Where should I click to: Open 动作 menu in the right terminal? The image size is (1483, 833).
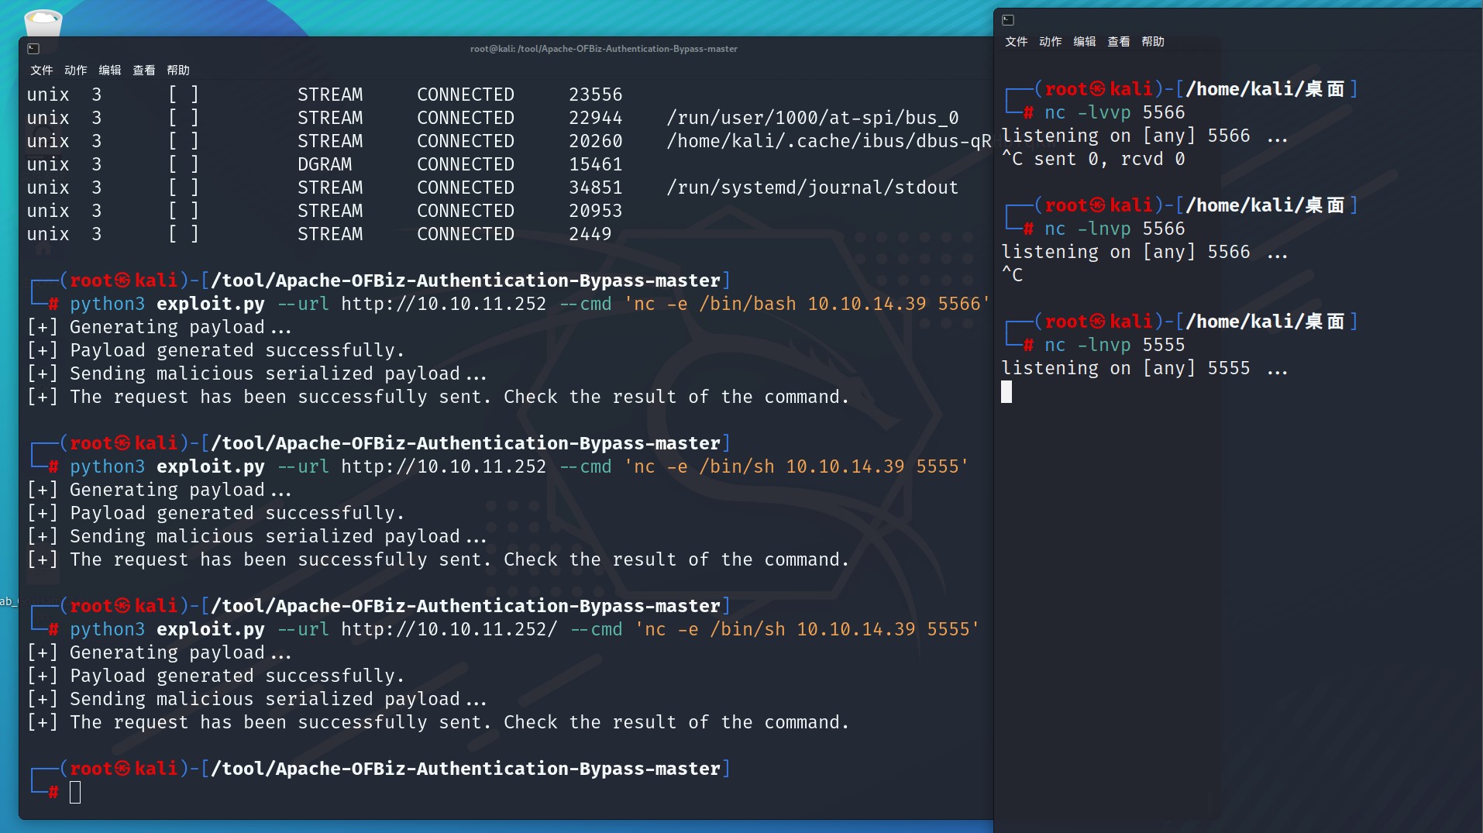1051,42
